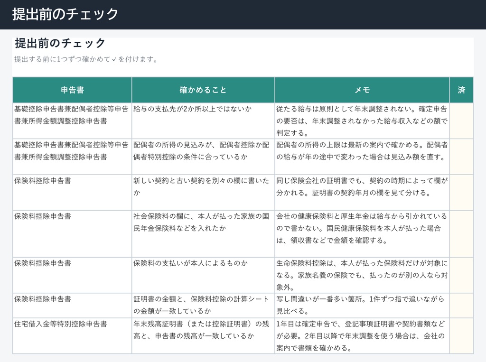Click 基礎控除申告書 cell in the 配偶者の所得の見込み row
The height and width of the screenshot is (362, 486).
coord(72,157)
